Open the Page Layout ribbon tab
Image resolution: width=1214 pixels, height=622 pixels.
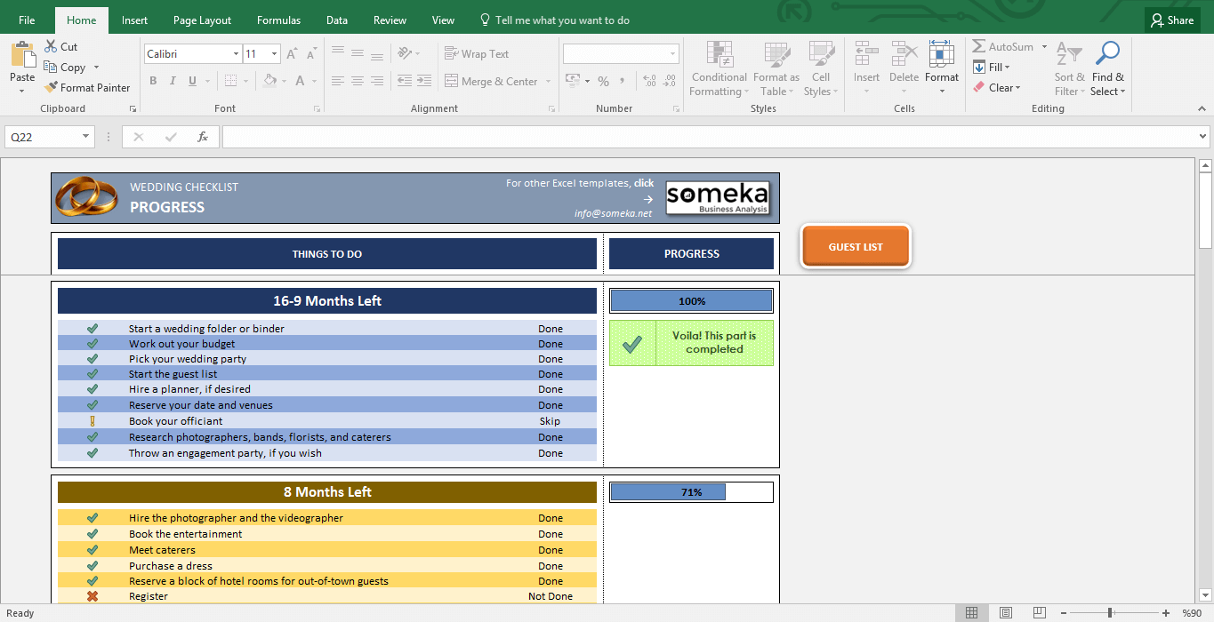pos(202,20)
